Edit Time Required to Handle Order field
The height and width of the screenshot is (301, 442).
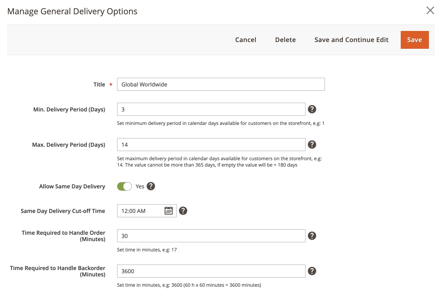click(x=211, y=236)
